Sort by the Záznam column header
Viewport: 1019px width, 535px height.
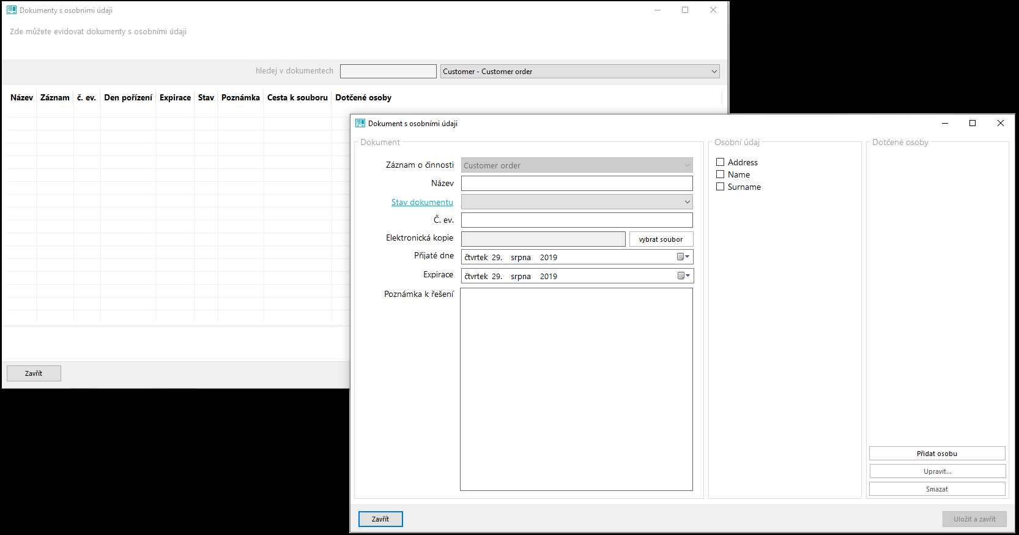click(55, 97)
